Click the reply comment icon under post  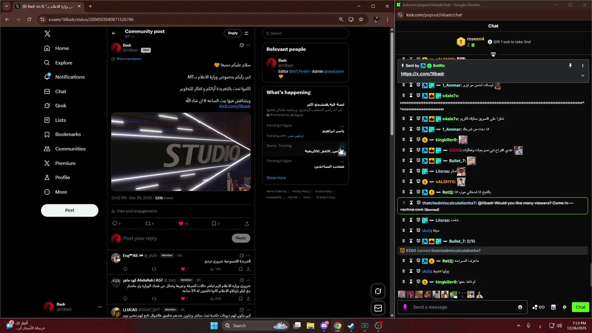(115, 223)
